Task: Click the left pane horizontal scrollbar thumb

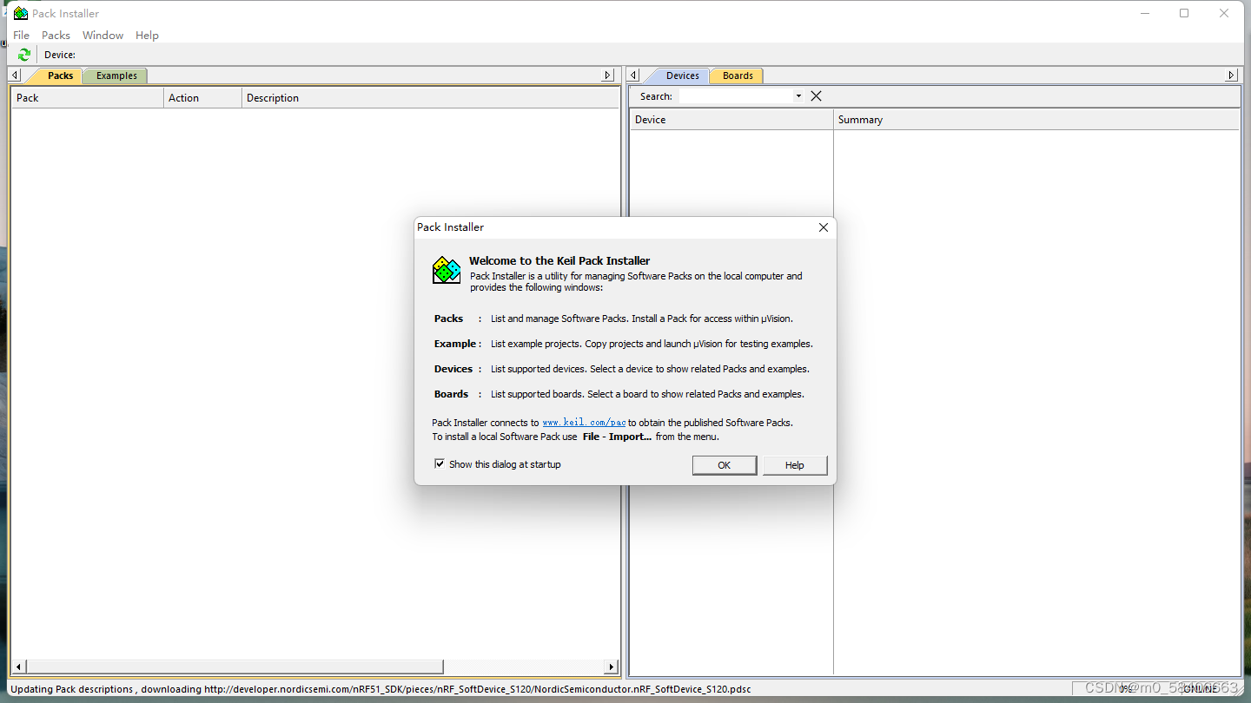Action: pyautogui.click(x=235, y=667)
